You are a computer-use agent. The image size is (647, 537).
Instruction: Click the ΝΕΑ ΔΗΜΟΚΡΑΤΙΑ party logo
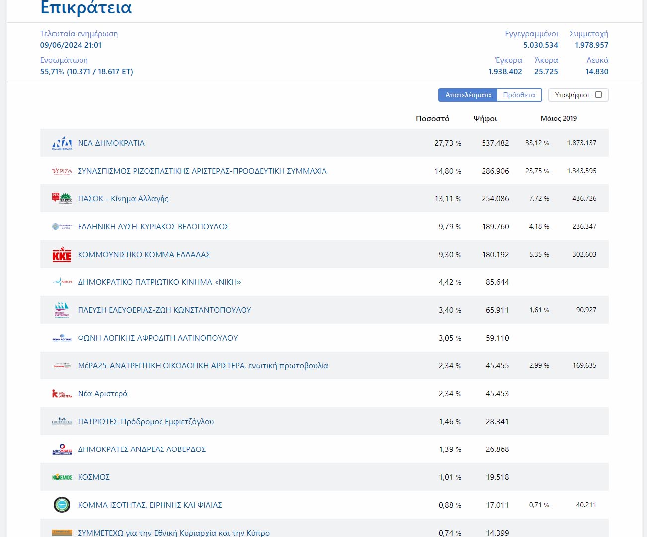pyautogui.click(x=62, y=143)
